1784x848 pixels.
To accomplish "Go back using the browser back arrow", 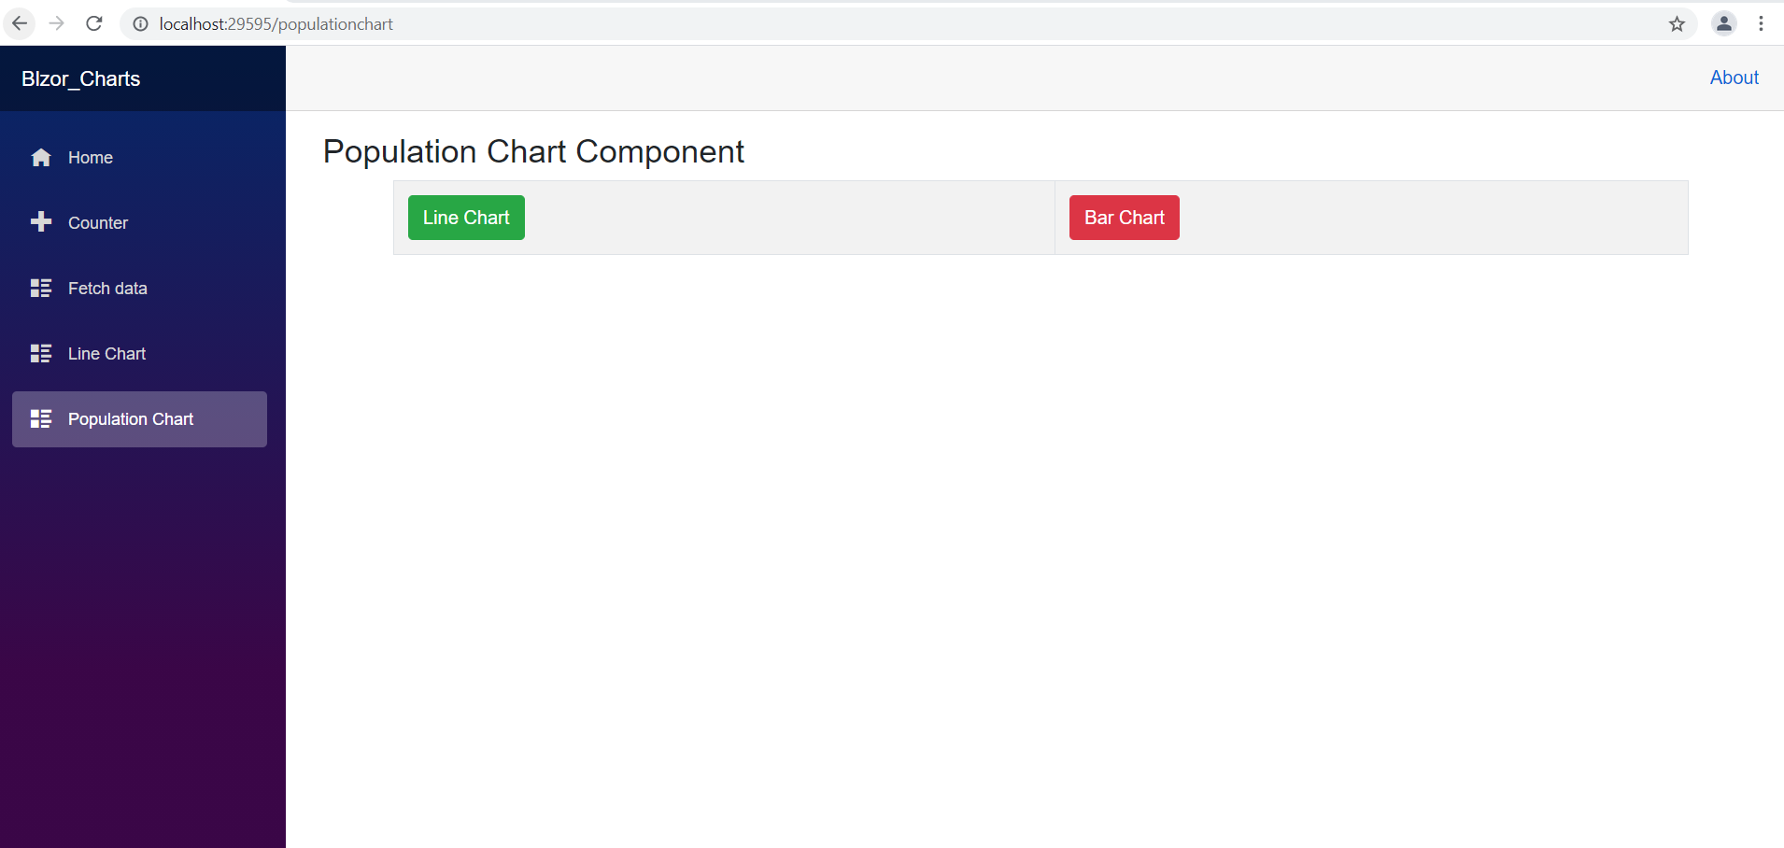I will click(20, 23).
